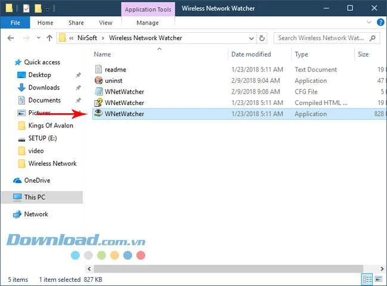Click the Properties quick access toolbar icon

26,9
